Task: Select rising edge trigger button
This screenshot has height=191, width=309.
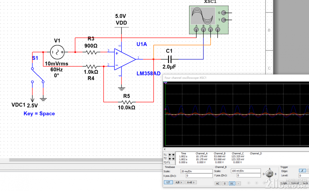Action: (302, 171)
